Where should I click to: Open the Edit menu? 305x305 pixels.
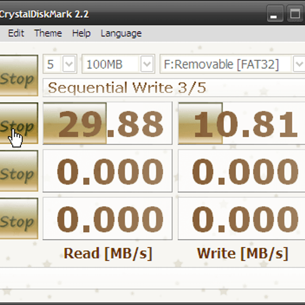16,33
